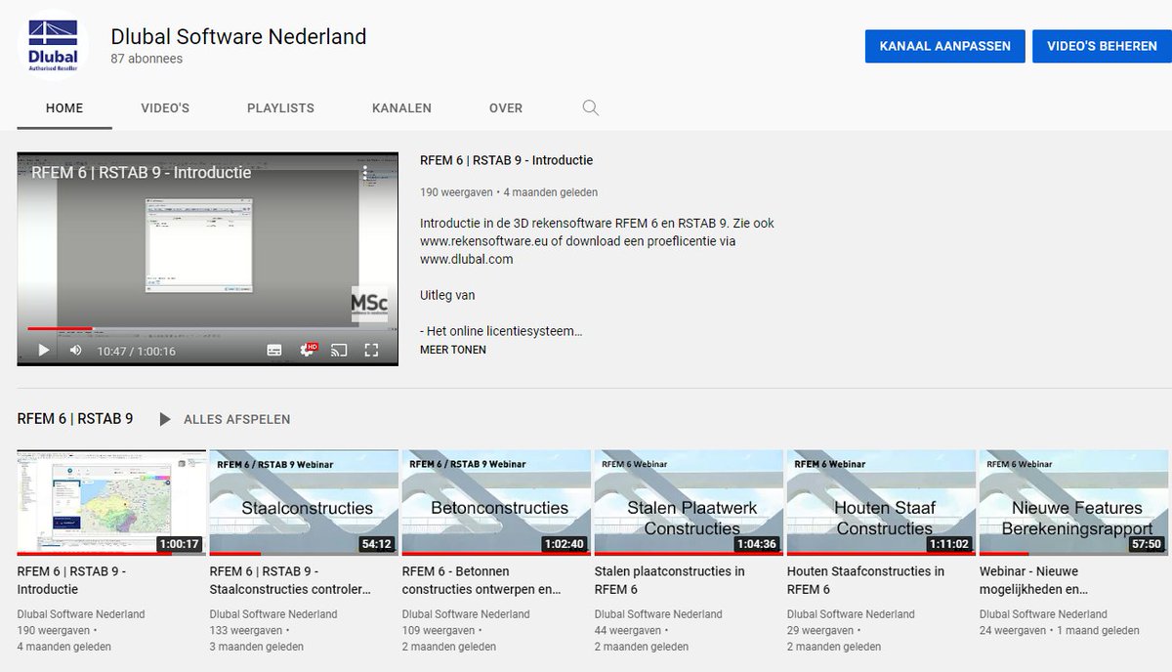
Task: Open featured video title RFEM 6 | RSTAB 9 - Introductie
Action: click(x=506, y=160)
